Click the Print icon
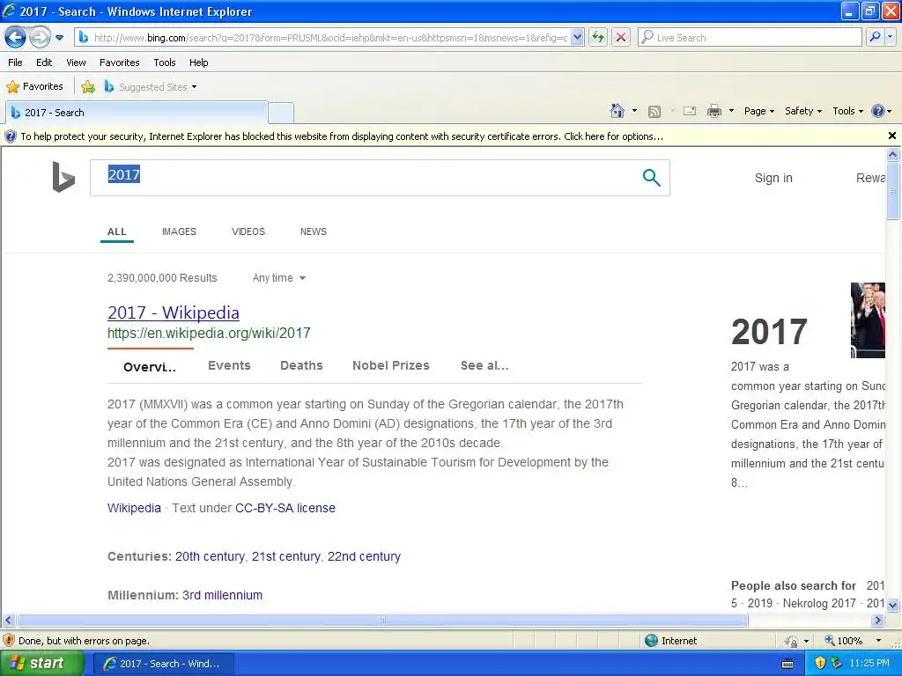This screenshot has width=902, height=676. [713, 111]
